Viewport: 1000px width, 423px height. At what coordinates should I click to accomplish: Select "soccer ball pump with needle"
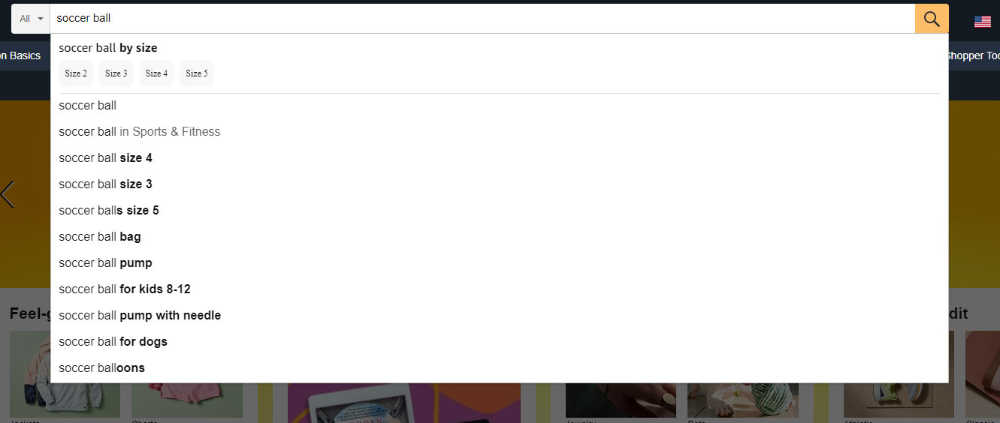pos(500,316)
